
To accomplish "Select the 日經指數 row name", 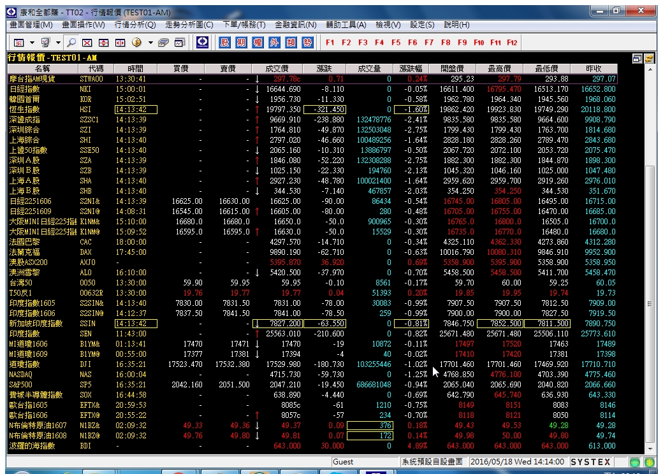I will [x=24, y=89].
